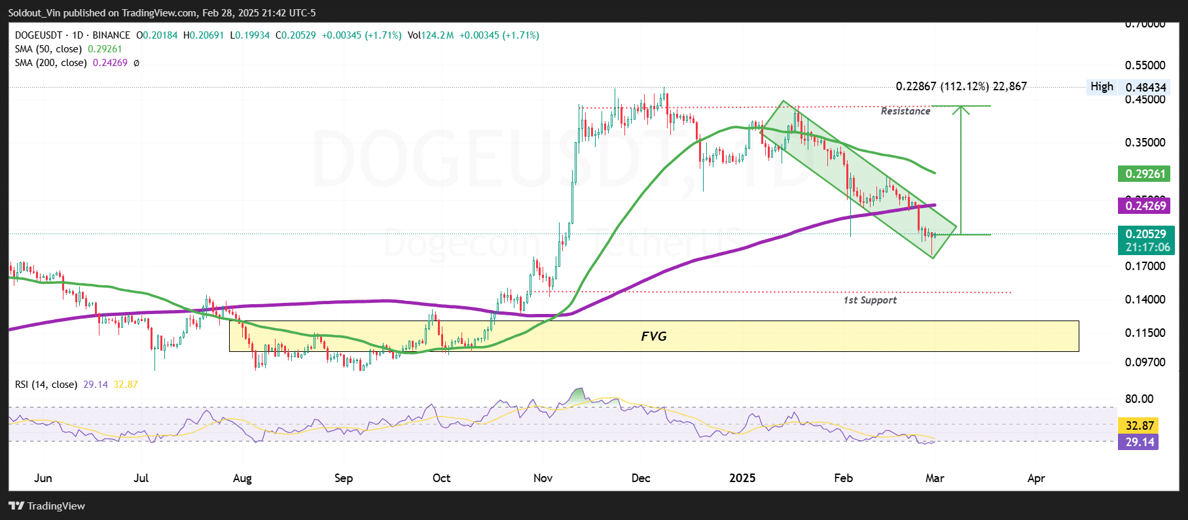Select the FVG zone label
1188x520 pixels.
[x=653, y=336]
